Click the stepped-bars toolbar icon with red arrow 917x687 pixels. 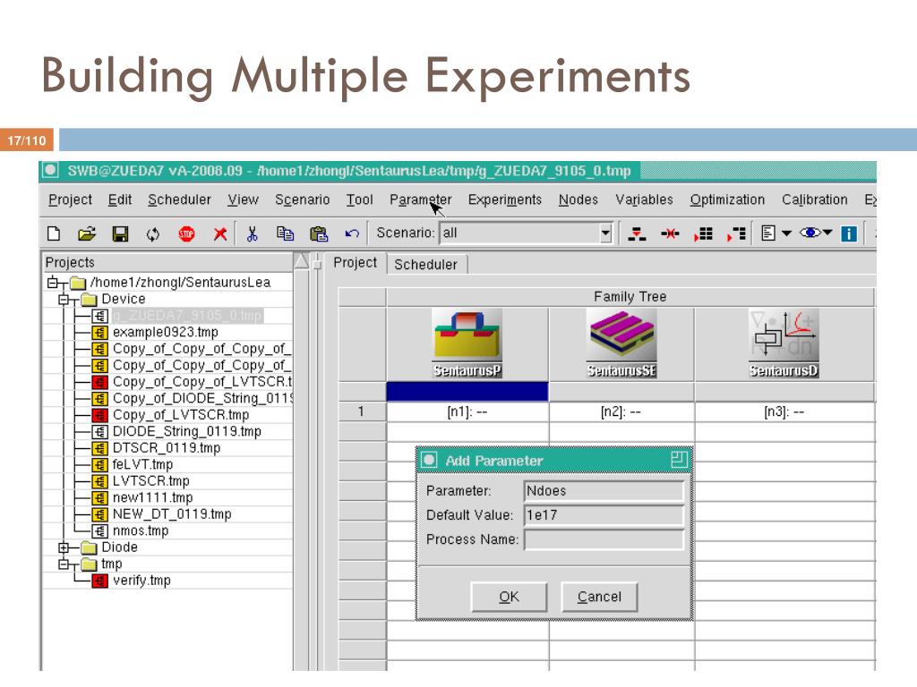point(736,233)
